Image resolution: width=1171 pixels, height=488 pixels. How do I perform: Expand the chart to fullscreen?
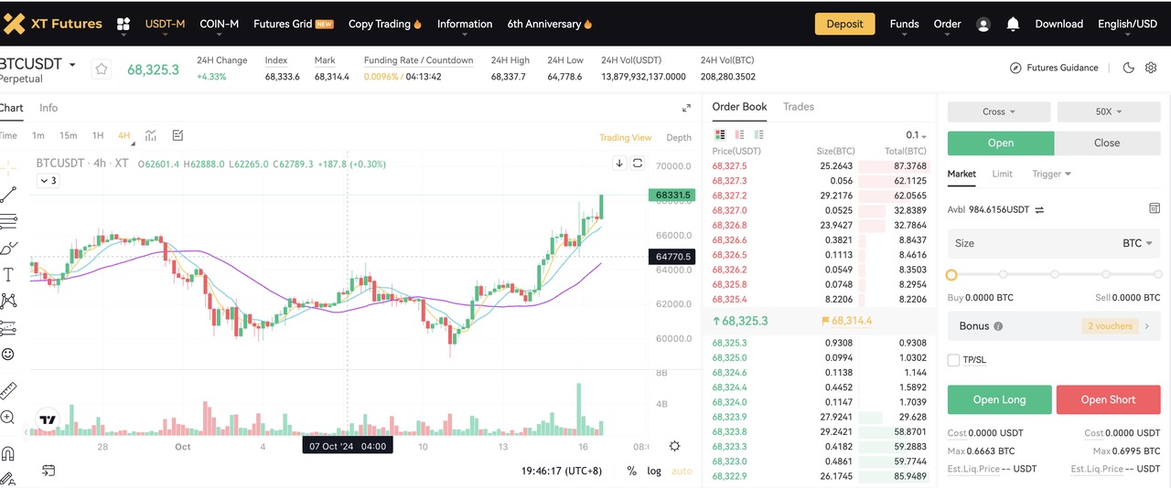686,108
